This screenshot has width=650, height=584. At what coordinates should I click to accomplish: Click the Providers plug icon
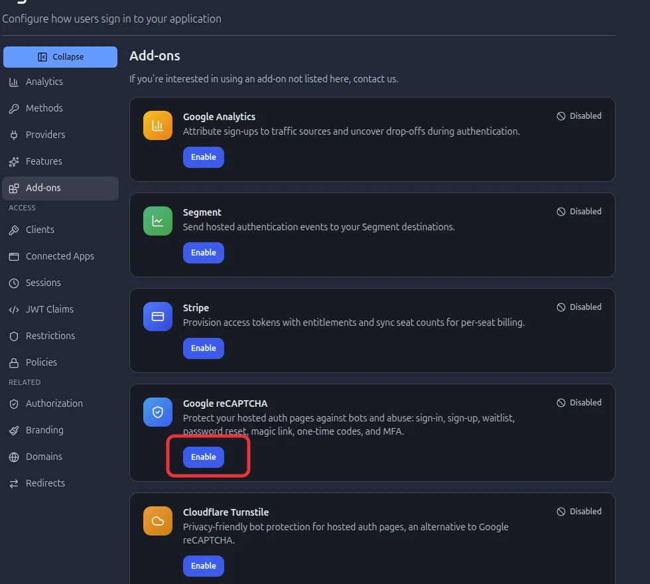(14, 135)
